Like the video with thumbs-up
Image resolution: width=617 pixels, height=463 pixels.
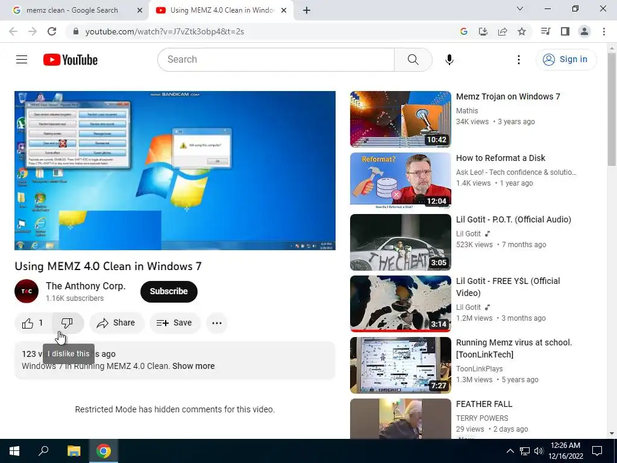pos(33,323)
